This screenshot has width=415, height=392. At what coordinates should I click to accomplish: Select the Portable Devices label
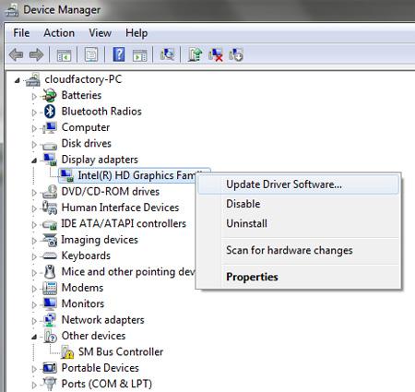(101, 368)
